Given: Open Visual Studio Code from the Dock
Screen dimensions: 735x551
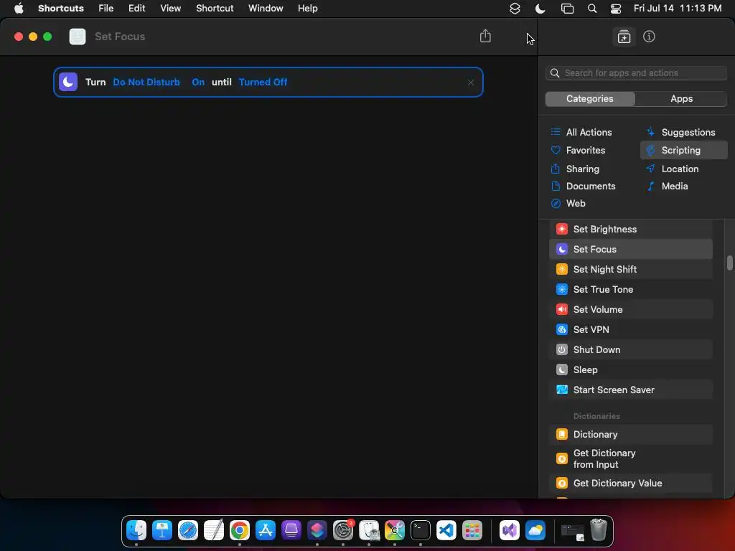Looking at the screenshot, I should click(x=446, y=530).
